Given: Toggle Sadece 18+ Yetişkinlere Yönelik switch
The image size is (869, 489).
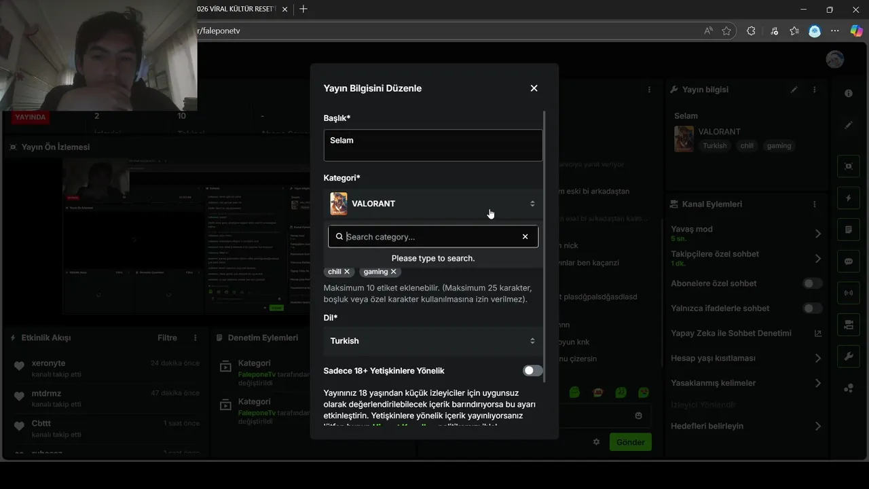Looking at the screenshot, I should tap(533, 371).
